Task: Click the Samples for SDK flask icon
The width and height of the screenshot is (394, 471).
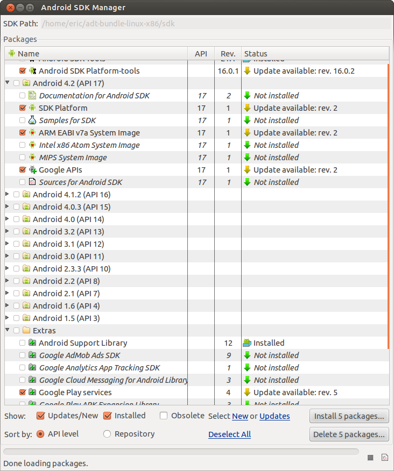Action: pos(32,120)
